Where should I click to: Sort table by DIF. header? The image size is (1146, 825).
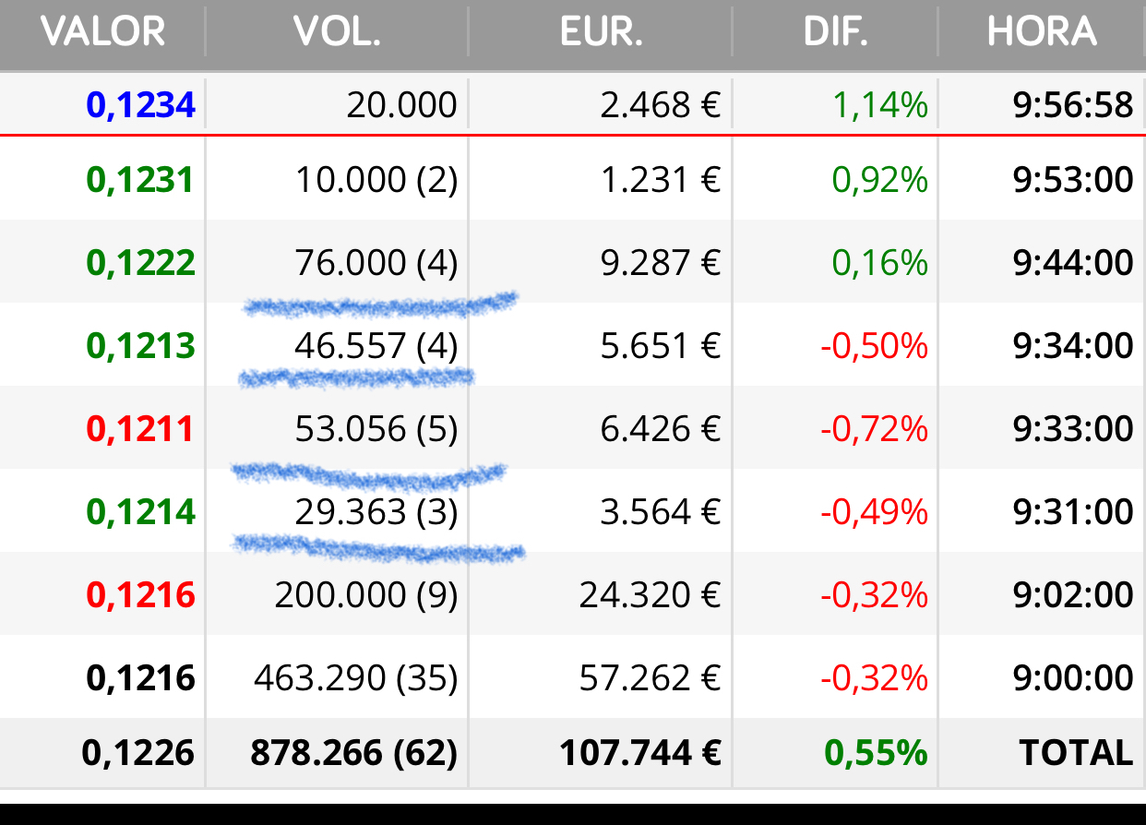[835, 33]
